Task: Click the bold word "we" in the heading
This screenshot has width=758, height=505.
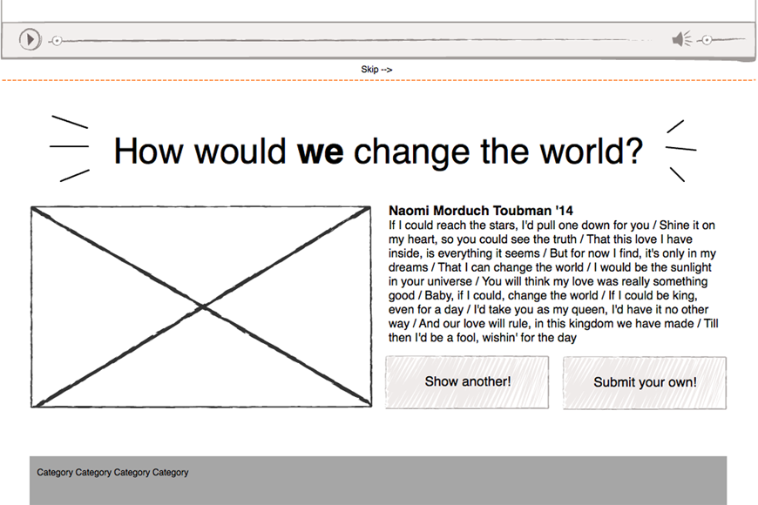Action: click(x=320, y=152)
